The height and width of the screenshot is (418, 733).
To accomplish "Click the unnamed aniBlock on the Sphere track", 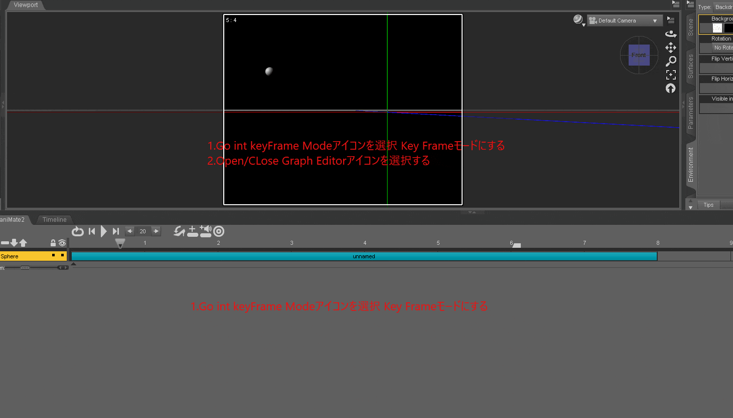I will point(364,256).
